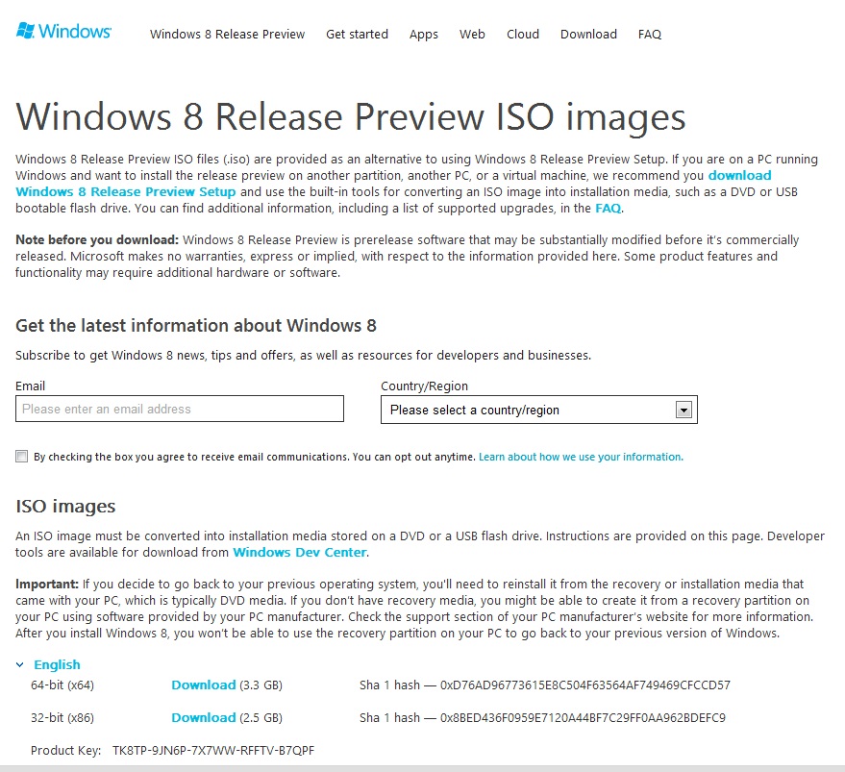The height and width of the screenshot is (772, 845).
Task: Click the Product Key: label
Action: click(65, 751)
